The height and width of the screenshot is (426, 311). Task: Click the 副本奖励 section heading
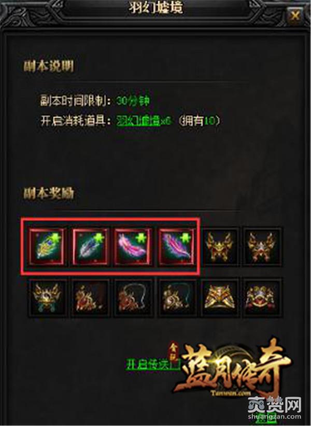tap(49, 194)
